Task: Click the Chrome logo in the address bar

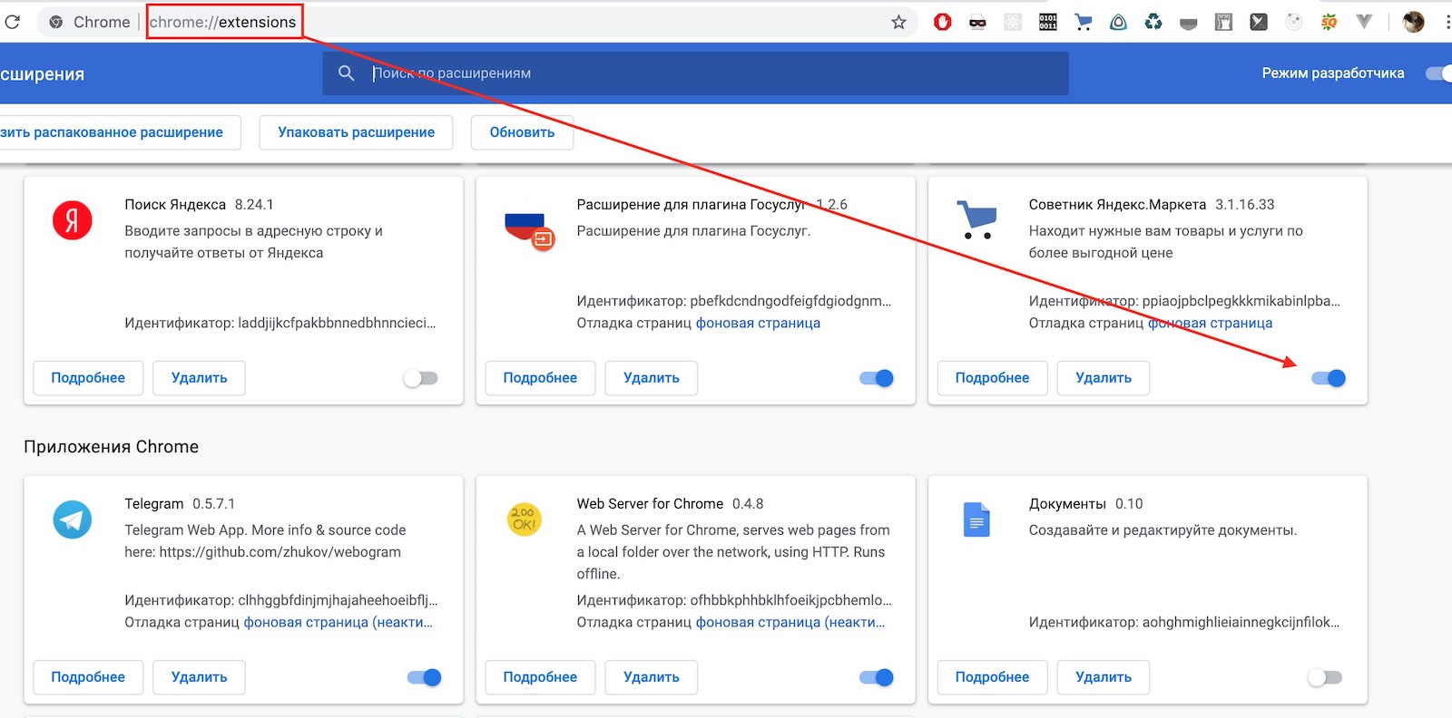Action: tap(56, 22)
